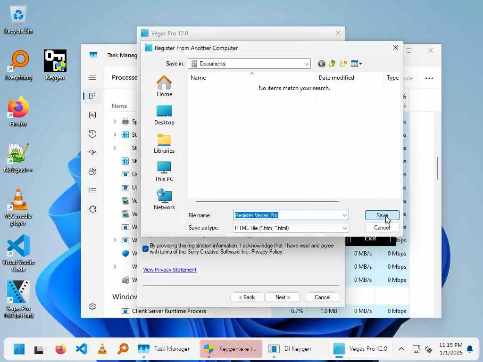Select Keygen desktop icon
The height and width of the screenshot is (362, 483).
pos(55,65)
